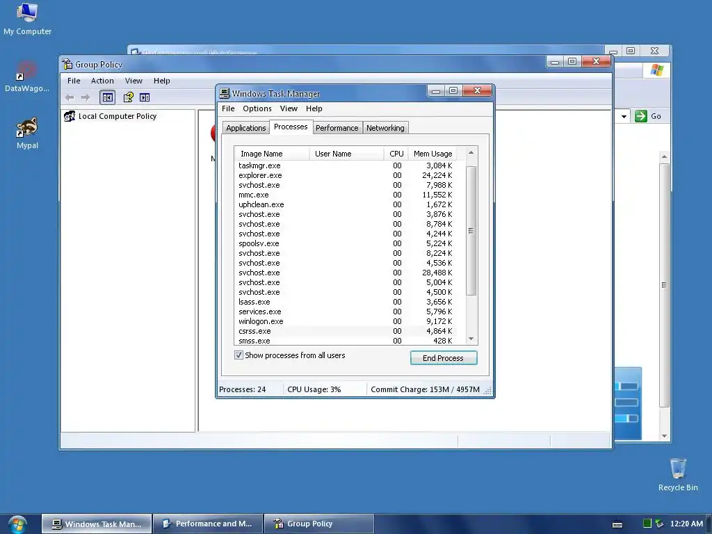Switch to Windows Task Manager taskbar button
This screenshot has width=712, height=534.
pyautogui.click(x=97, y=524)
